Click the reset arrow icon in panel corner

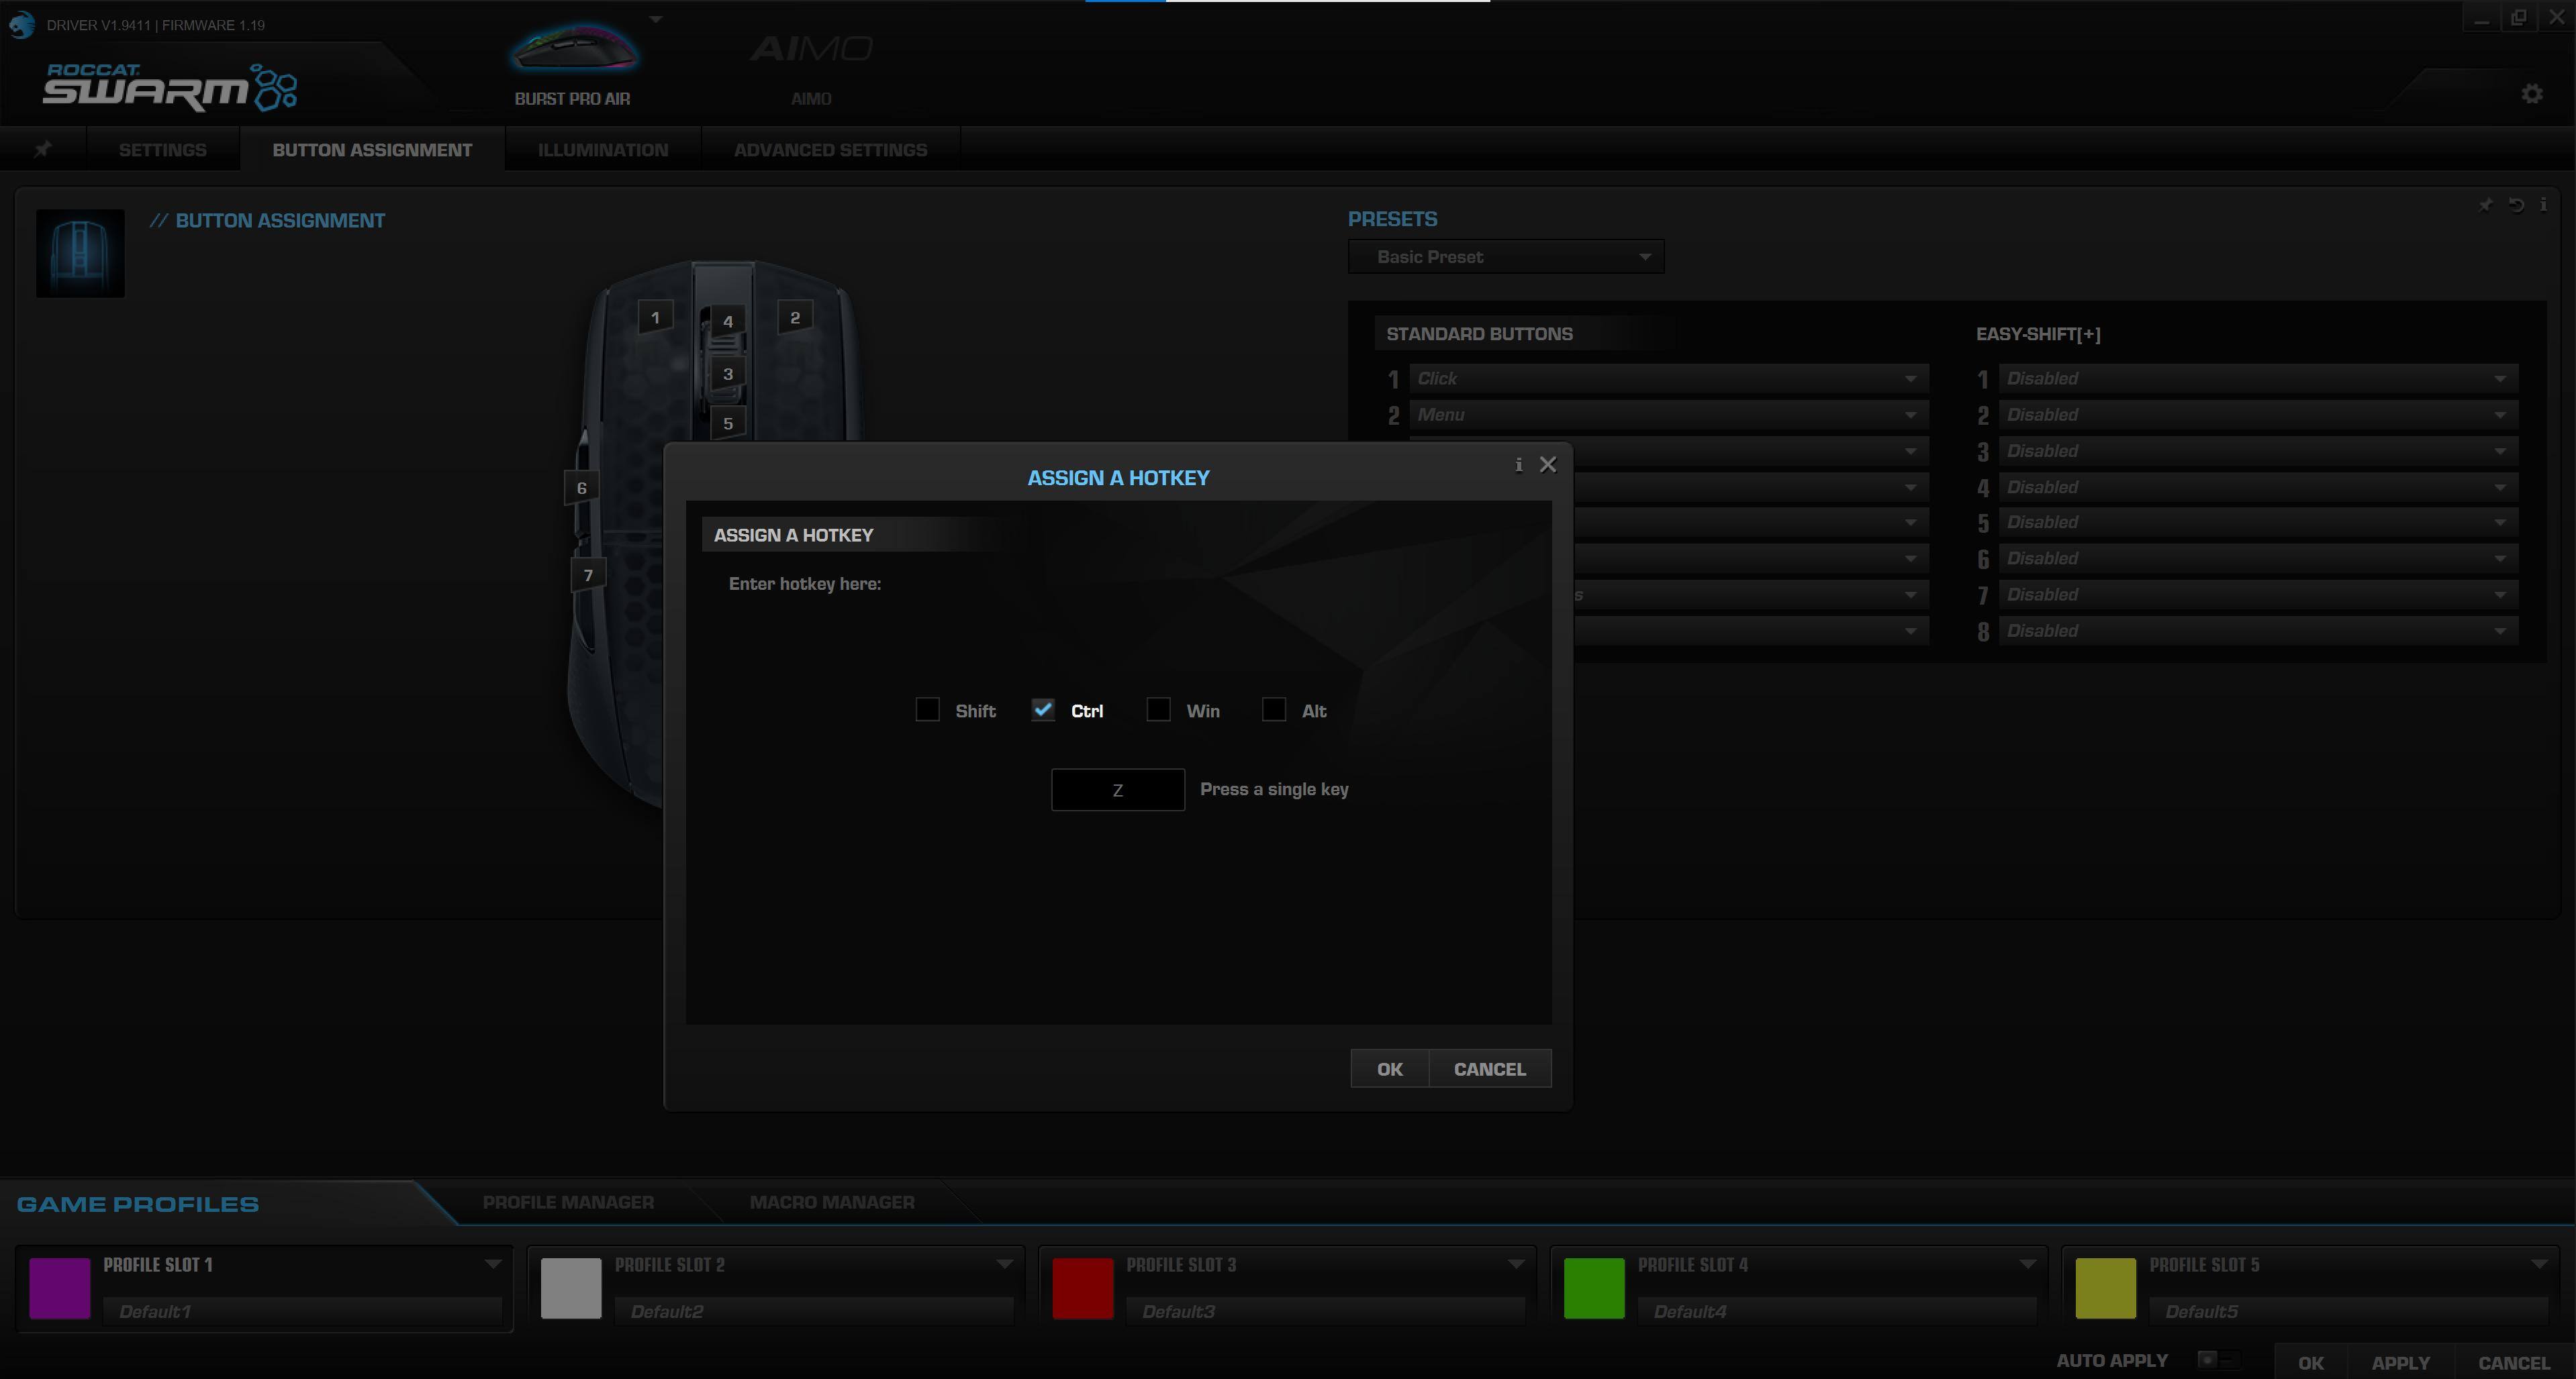pyautogui.click(x=2516, y=205)
